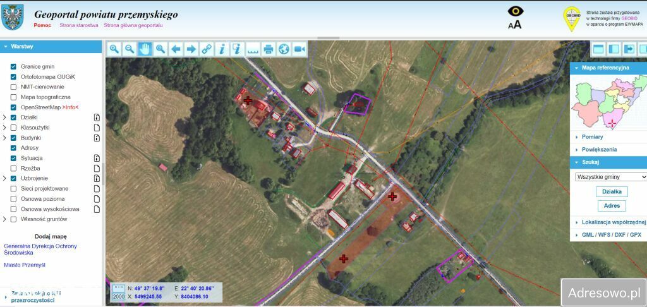The height and width of the screenshot is (307, 647).
Task: Collapse the Szukaj panel
Action: (x=608, y=162)
